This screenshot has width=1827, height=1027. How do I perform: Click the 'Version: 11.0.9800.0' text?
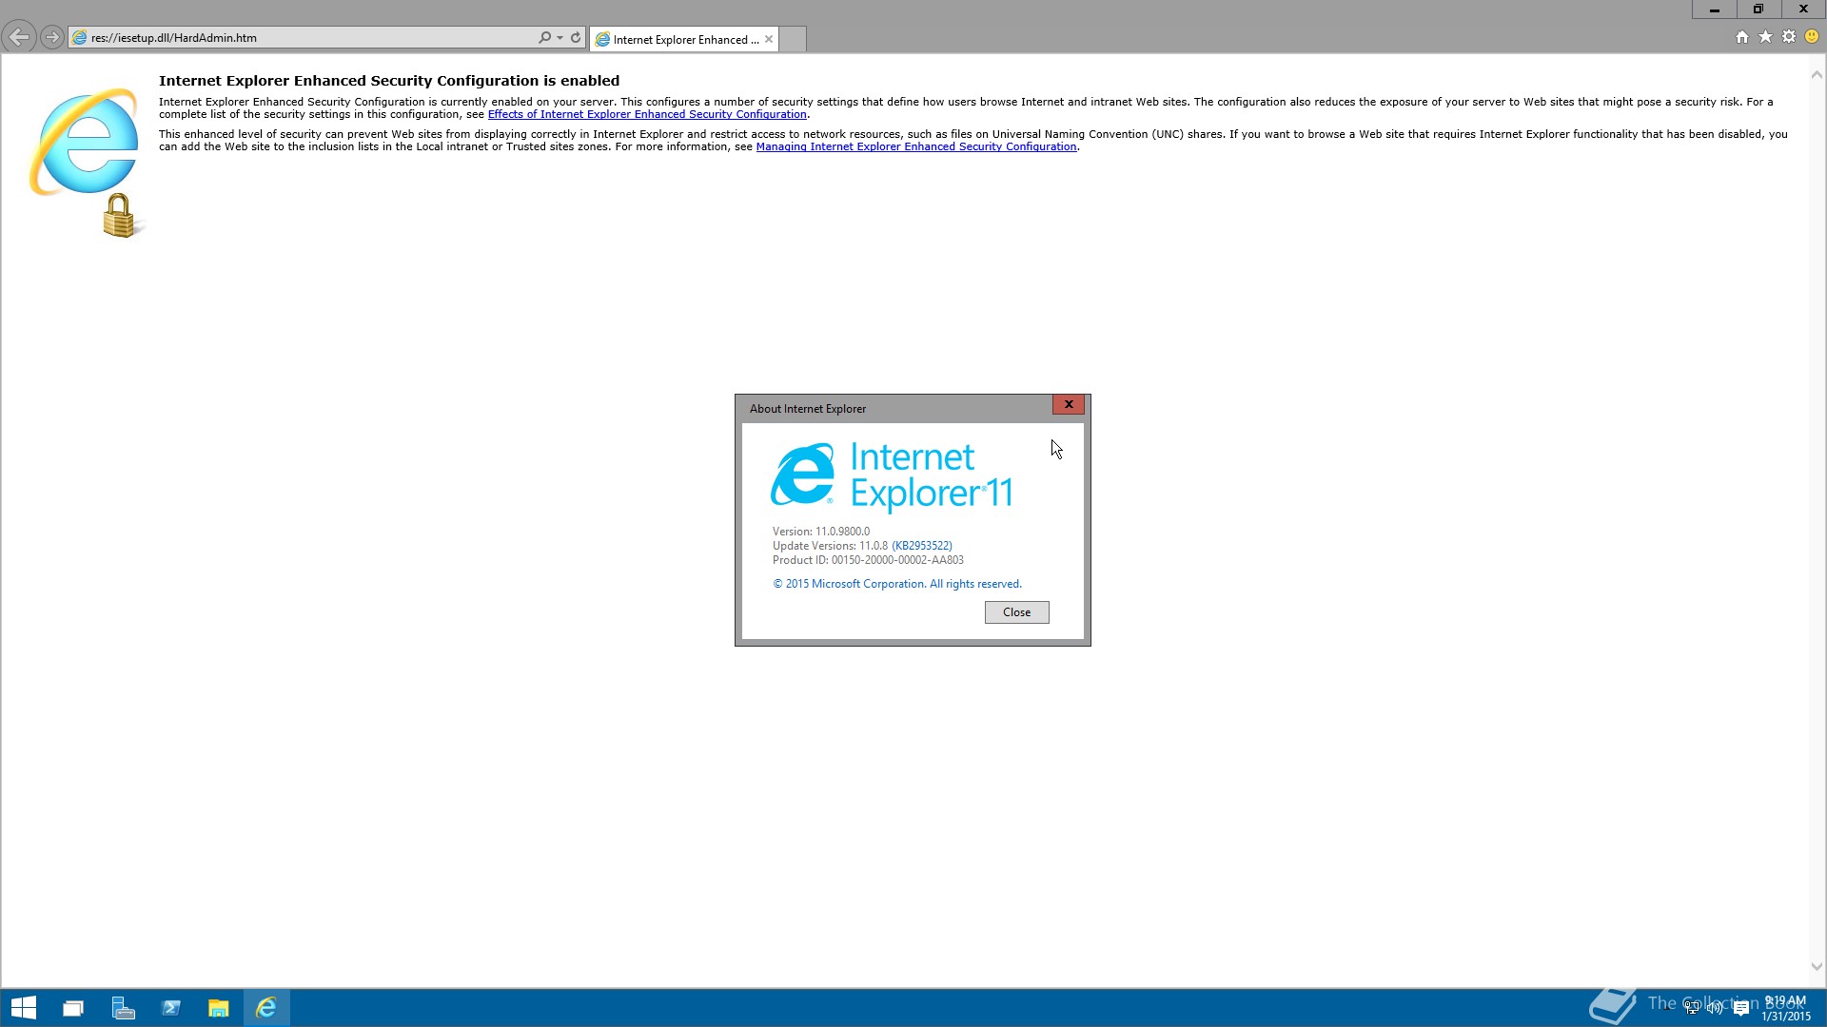pyautogui.click(x=821, y=532)
